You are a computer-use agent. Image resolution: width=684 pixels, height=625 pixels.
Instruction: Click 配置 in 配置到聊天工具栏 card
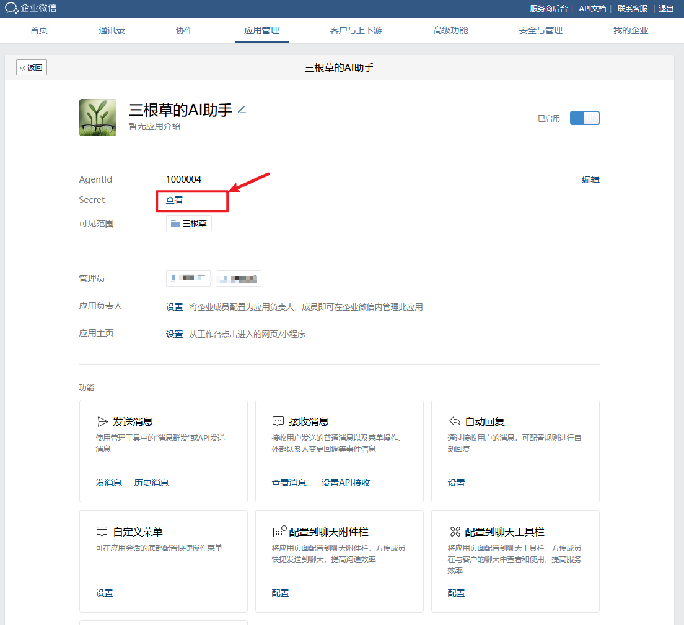(x=456, y=593)
